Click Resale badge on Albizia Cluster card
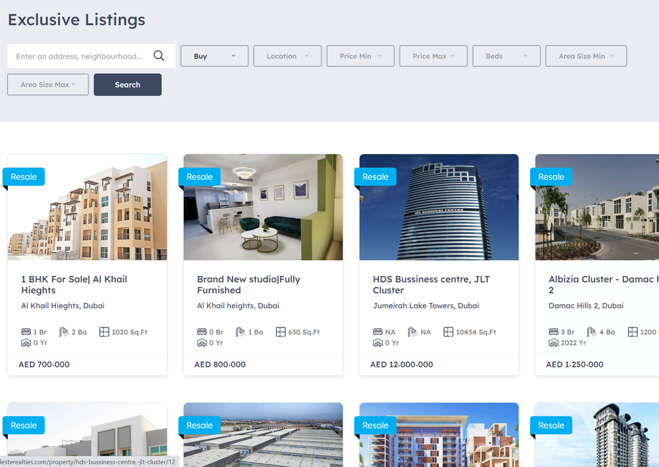 click(x=551, y=177)
